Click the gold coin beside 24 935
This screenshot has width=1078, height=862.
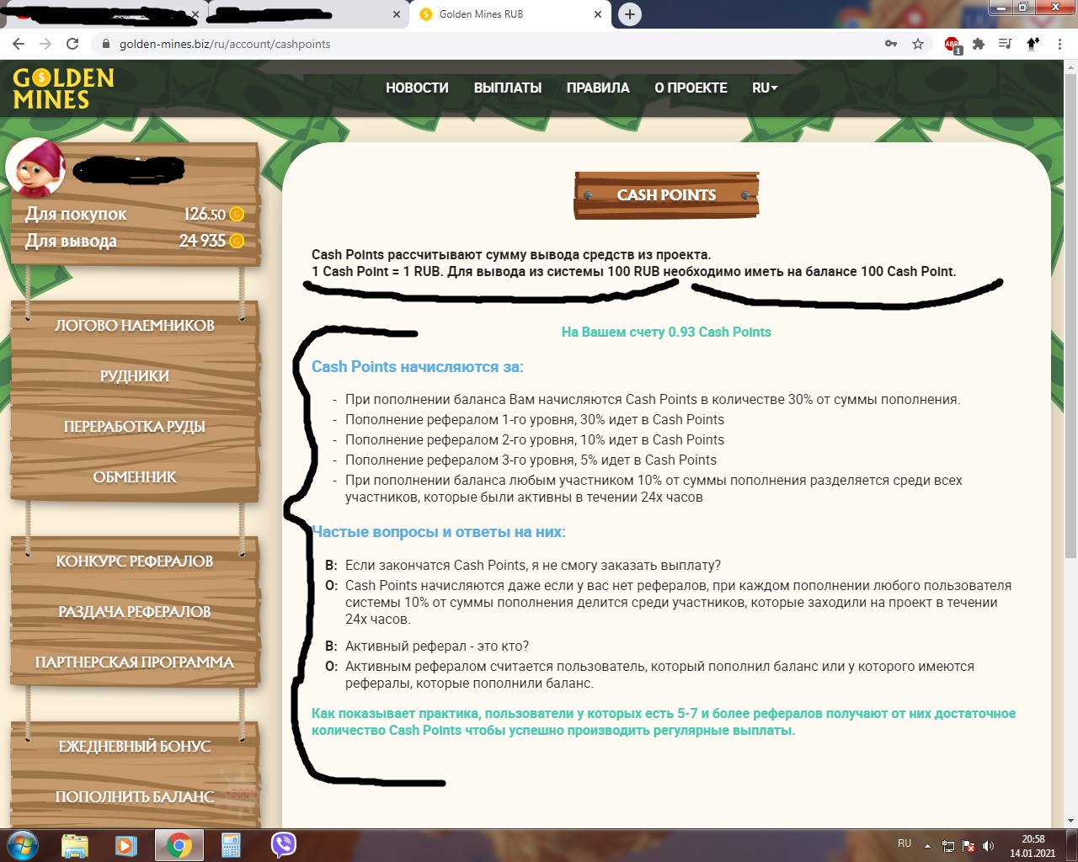237,242
